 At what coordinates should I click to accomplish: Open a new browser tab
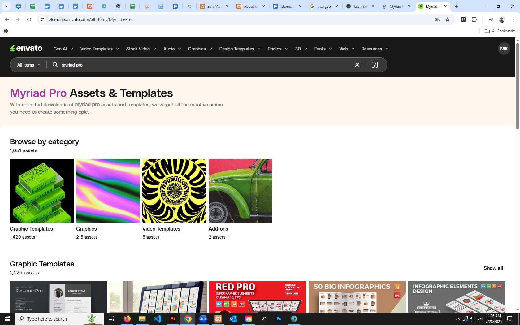(x=456, y=6)
